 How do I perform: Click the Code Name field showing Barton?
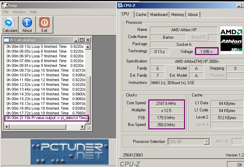coord(168,37)
